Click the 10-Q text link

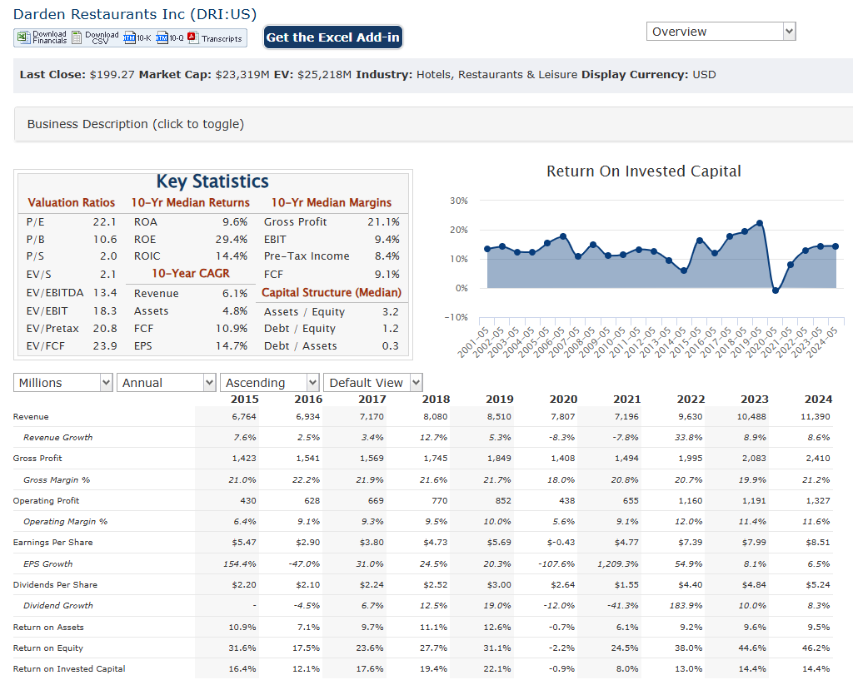(x=177, y=38)
